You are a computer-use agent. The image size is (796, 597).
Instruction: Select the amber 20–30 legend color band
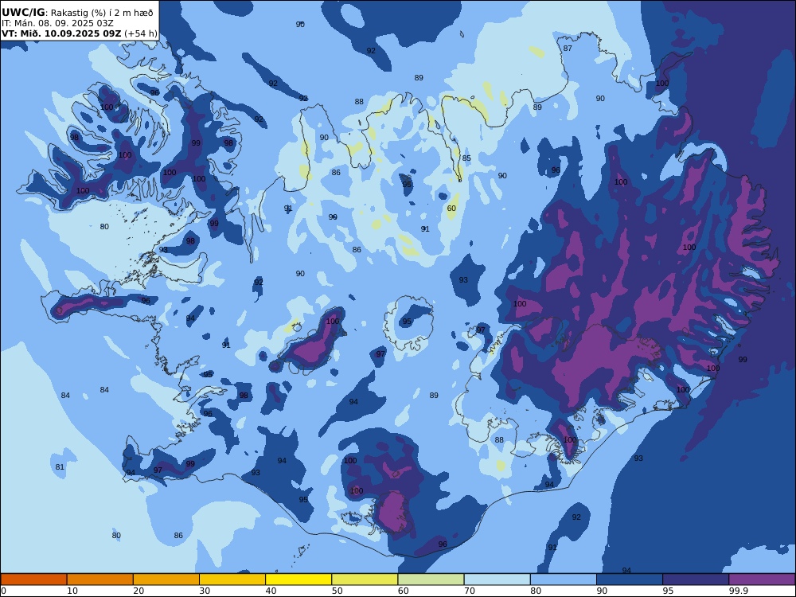(x=166, y=579)
